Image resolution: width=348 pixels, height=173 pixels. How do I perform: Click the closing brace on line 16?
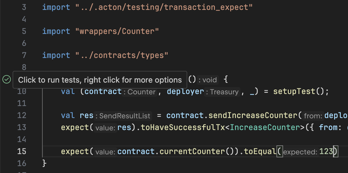click(x=44, y=163)
